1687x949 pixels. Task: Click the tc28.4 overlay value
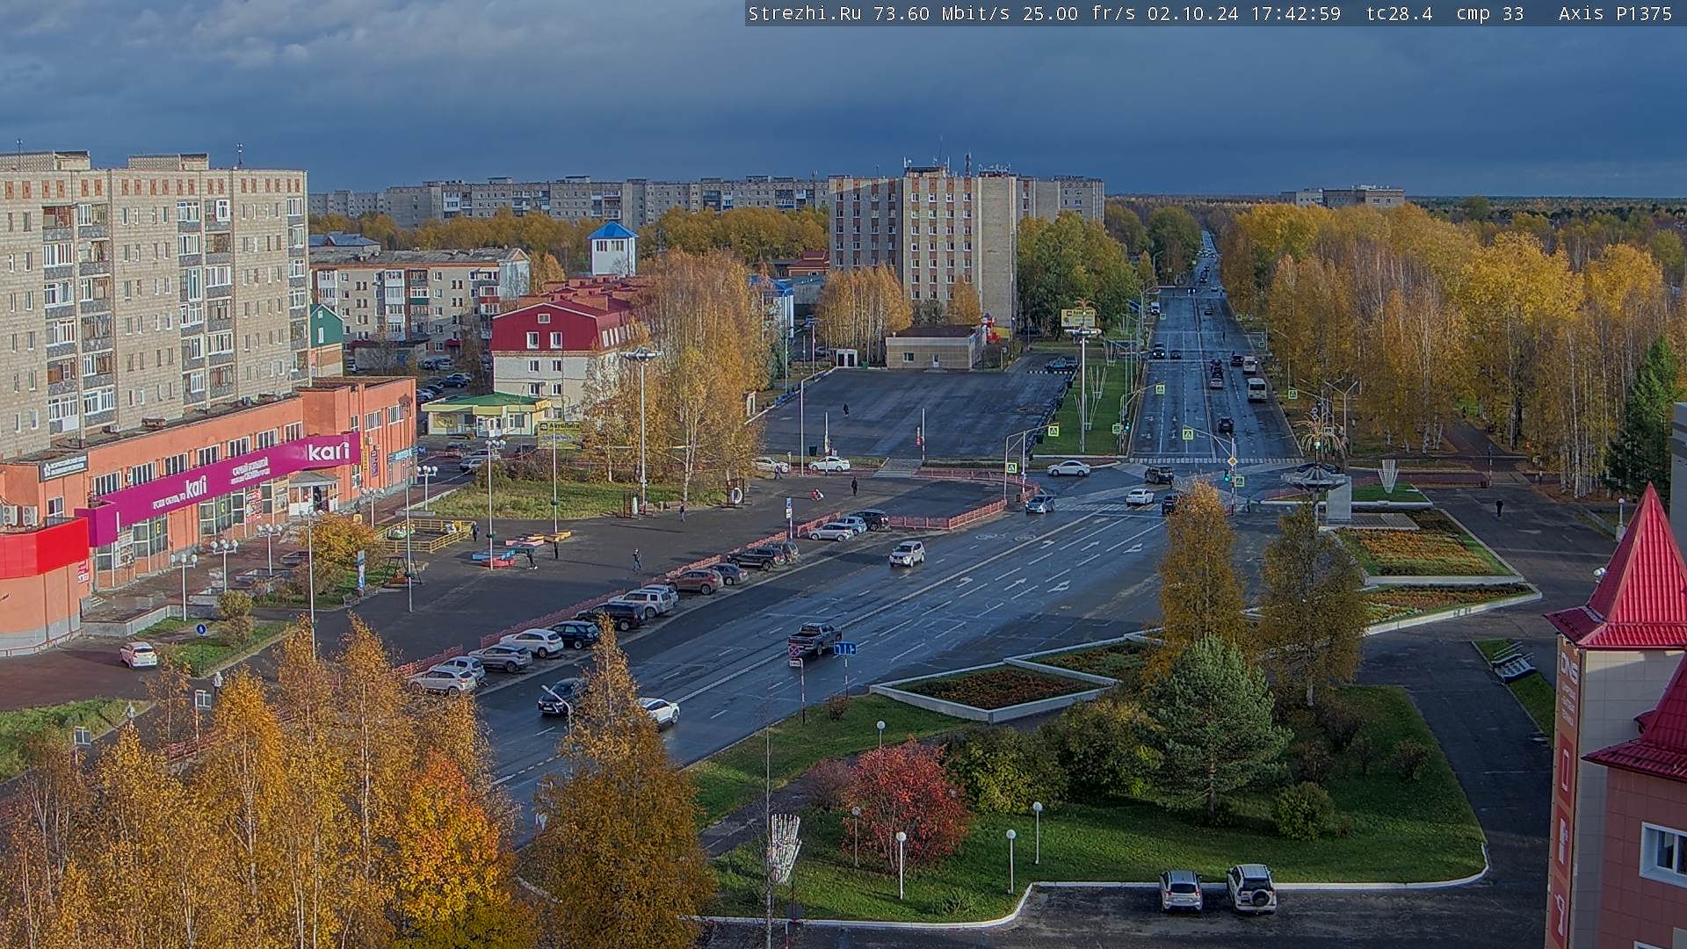[1399, 13]
